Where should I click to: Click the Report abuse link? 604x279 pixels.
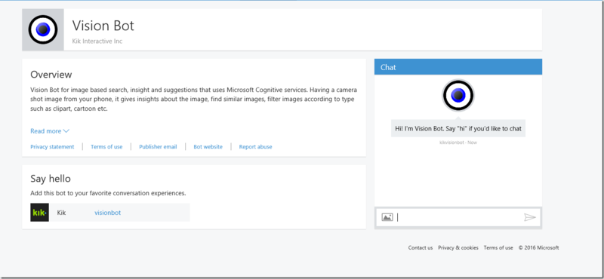255,146
